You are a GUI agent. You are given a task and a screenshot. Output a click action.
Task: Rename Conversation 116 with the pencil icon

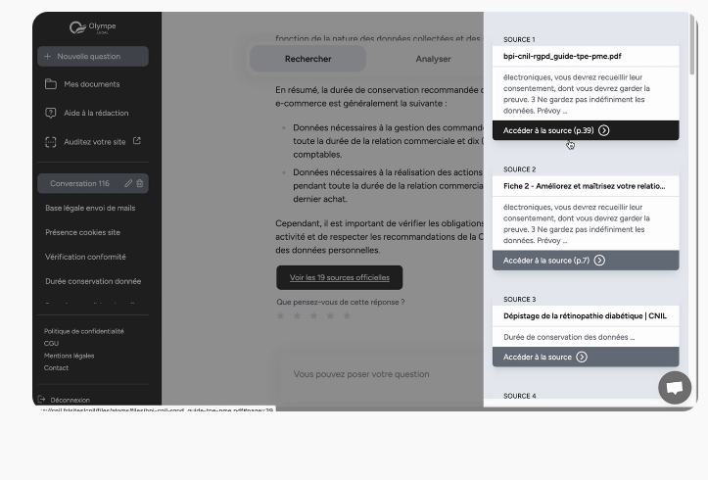pos(128,183)
